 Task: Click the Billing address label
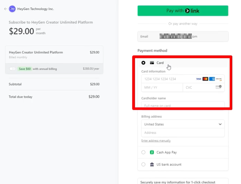(152, 116)
